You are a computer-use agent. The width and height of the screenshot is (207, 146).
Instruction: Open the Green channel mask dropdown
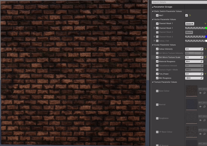click(x=189, y=24)
